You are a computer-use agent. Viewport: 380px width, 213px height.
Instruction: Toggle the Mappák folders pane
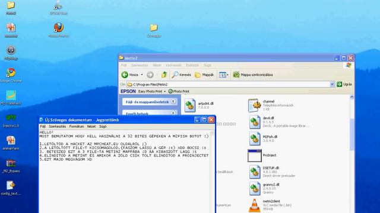204,75
